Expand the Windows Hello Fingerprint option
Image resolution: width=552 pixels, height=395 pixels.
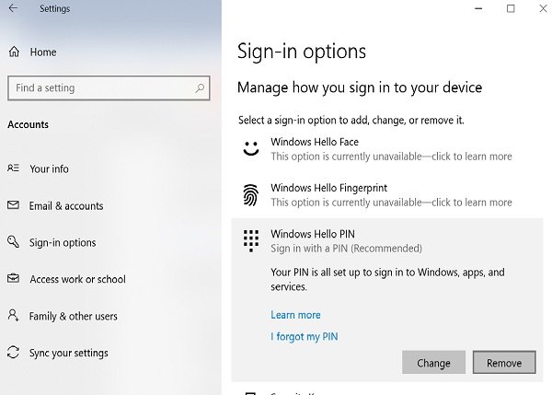387,195
